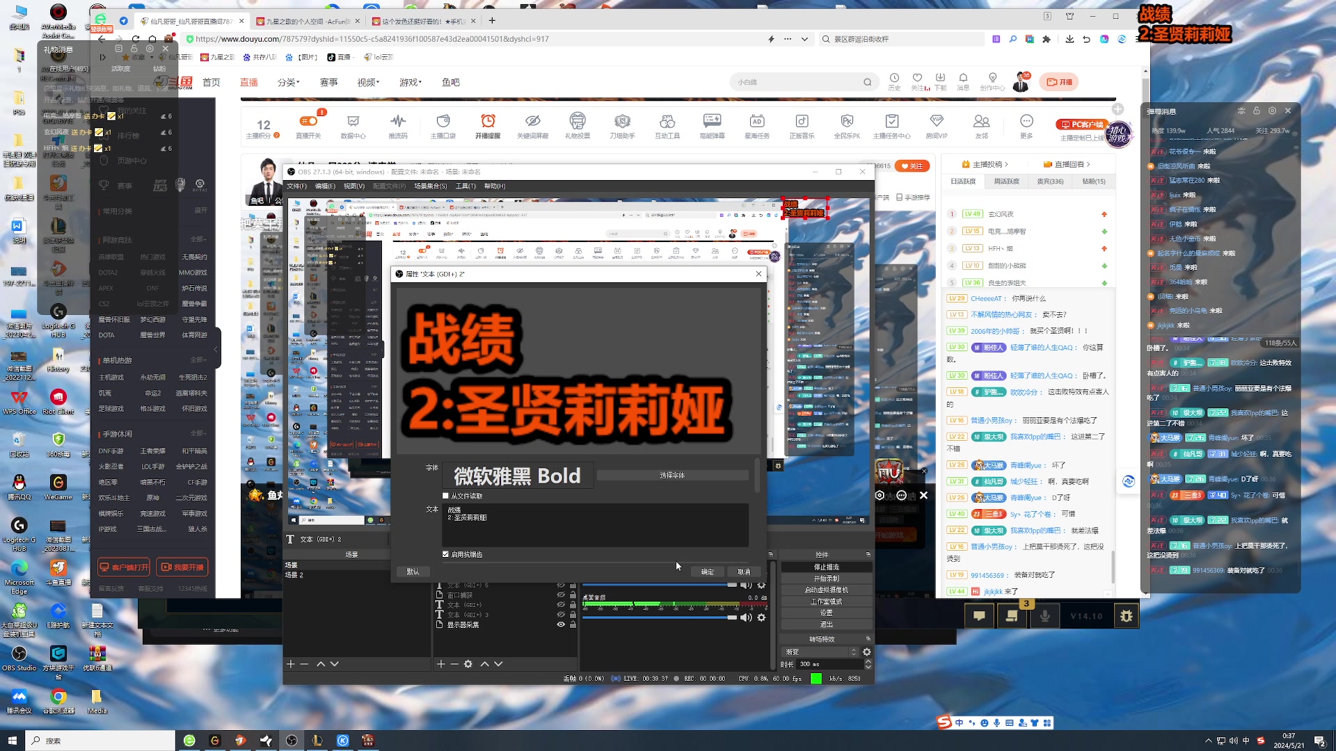Open transition settings gear next to 渐变
The image size is (1336, 751).
[867, 652]
